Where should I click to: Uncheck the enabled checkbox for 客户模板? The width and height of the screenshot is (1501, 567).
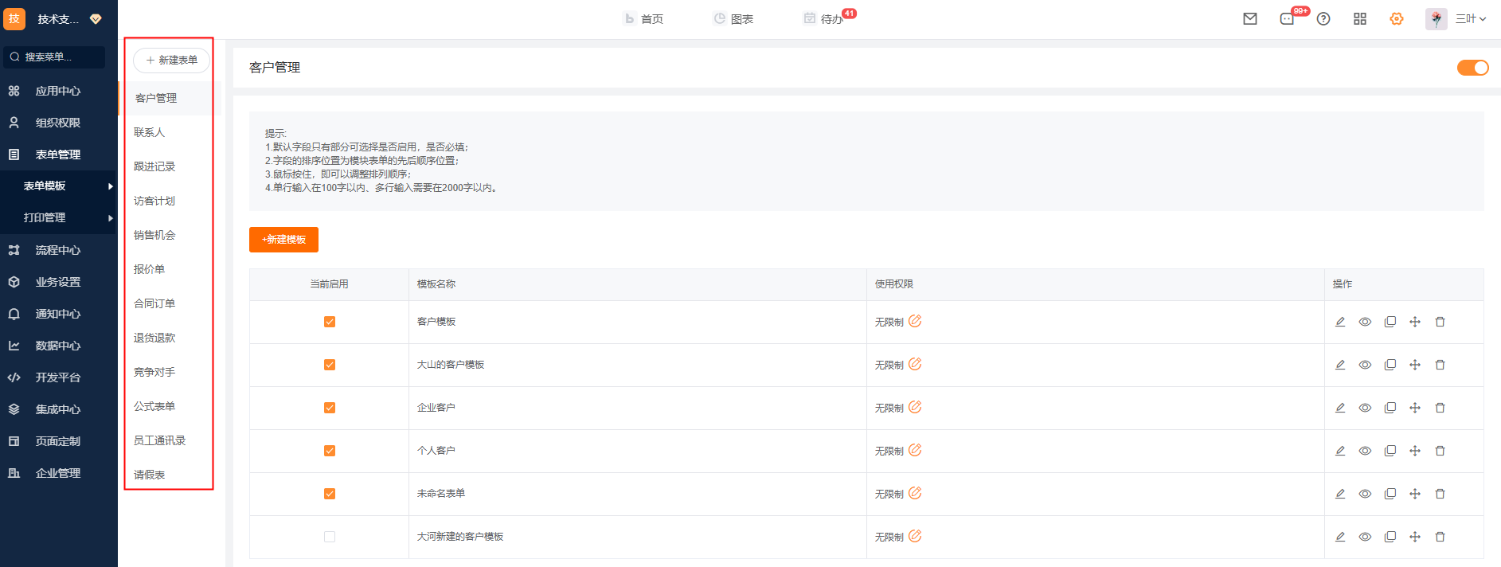pyautogui.click(x=330, y=322)
